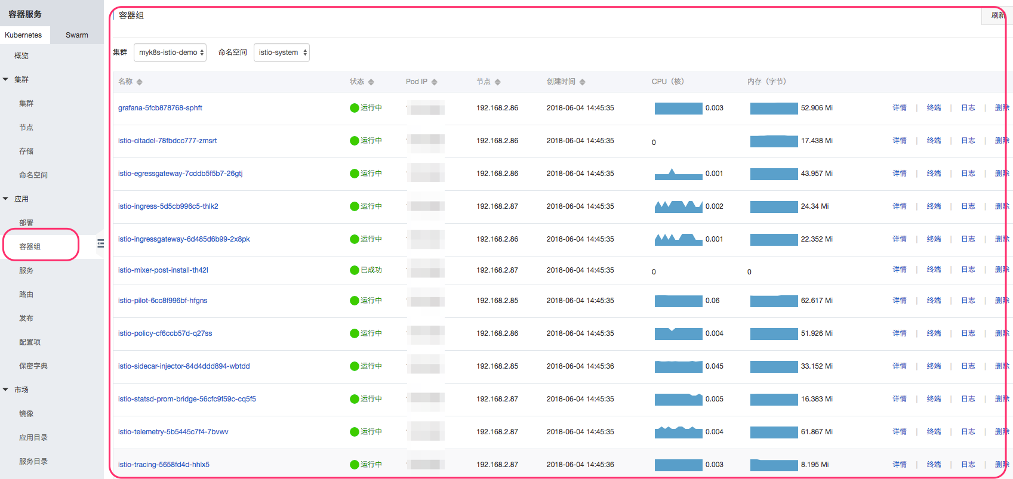Image resolution: width=1013 pixels, height=479 pixels.
Task: Open the 集群 cluster dropdown myk8s-istio-demo
Action: (170, 52)
